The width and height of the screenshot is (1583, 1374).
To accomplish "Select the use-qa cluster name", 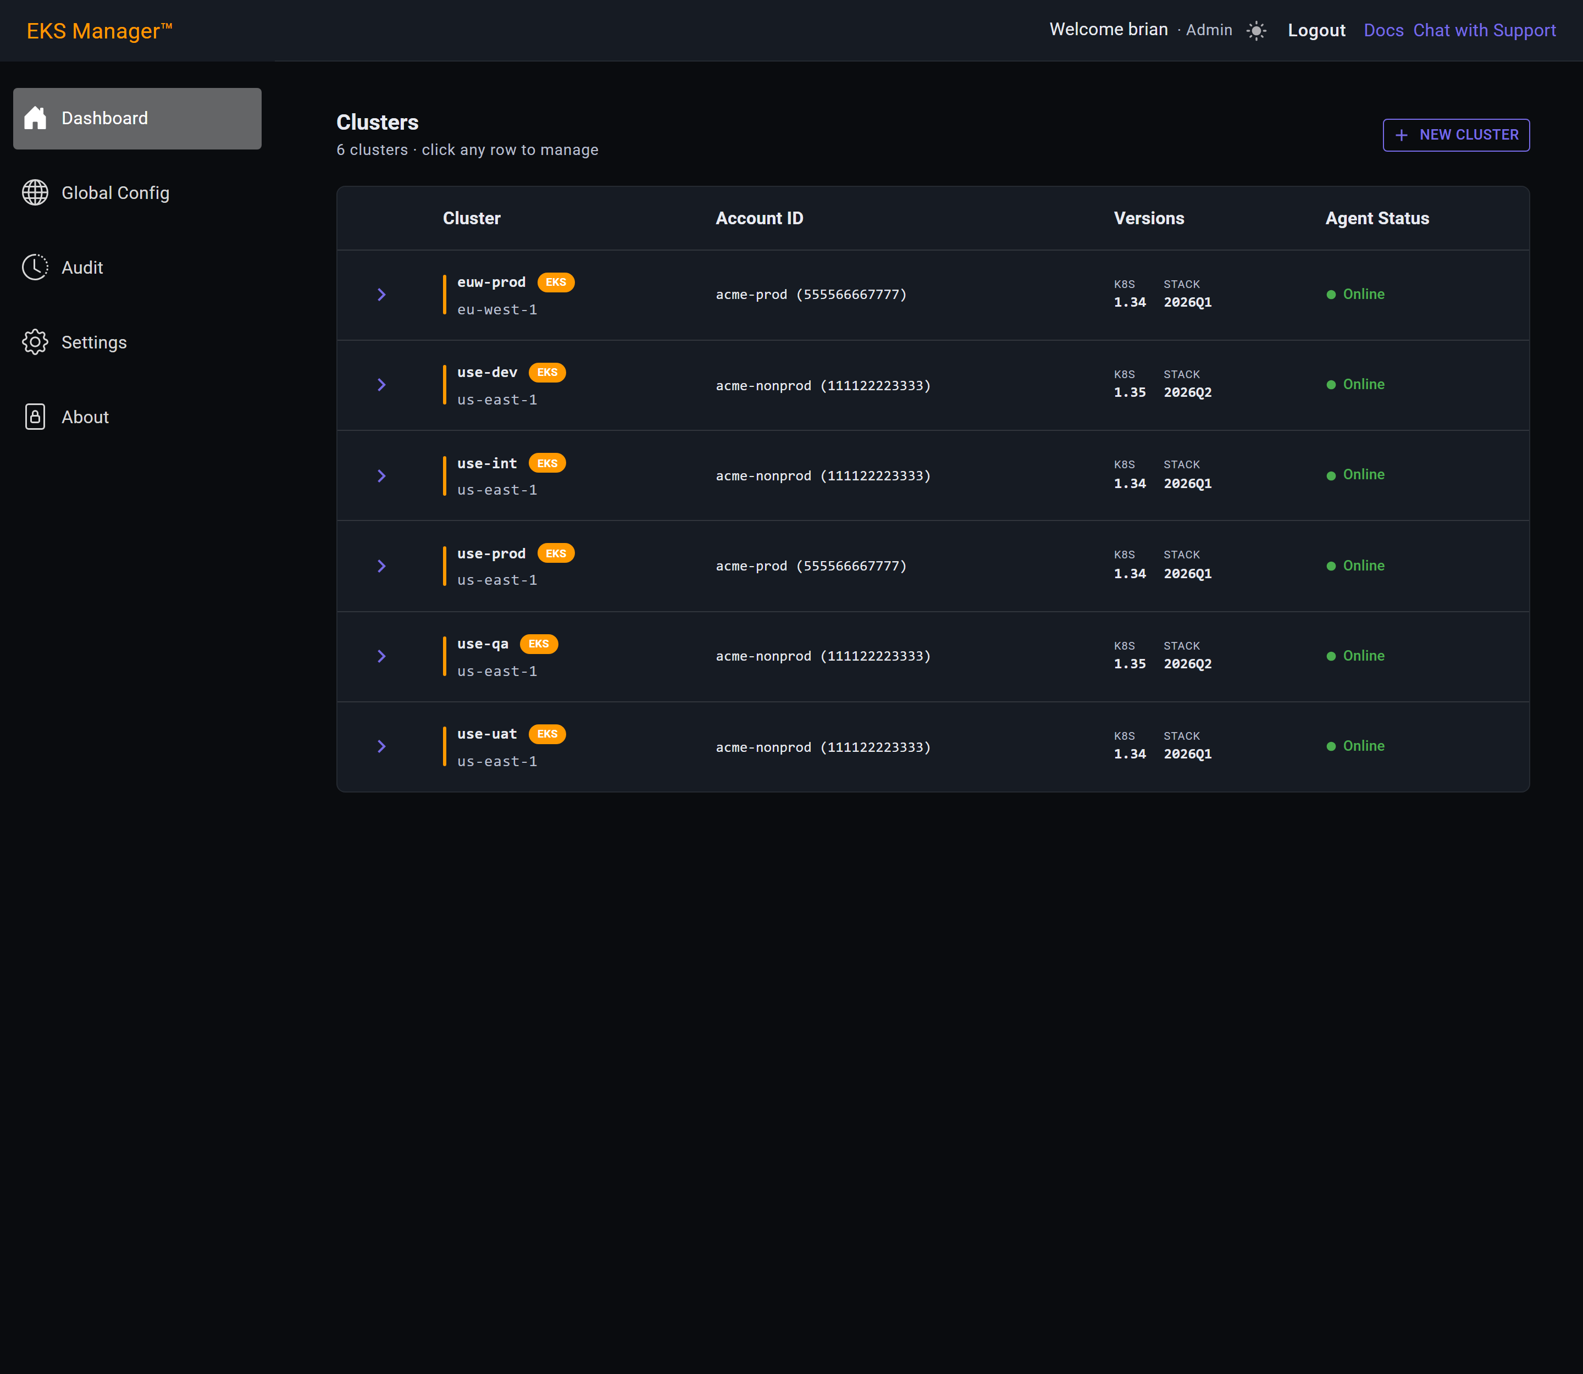I will click(483, 644).
